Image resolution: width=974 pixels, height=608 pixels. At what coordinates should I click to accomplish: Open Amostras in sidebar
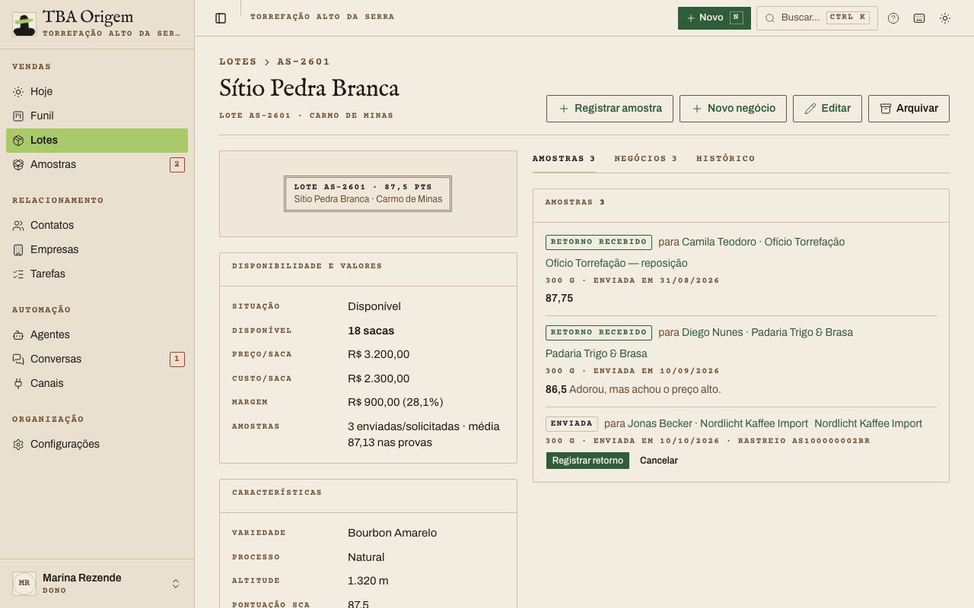coord(97,164)
